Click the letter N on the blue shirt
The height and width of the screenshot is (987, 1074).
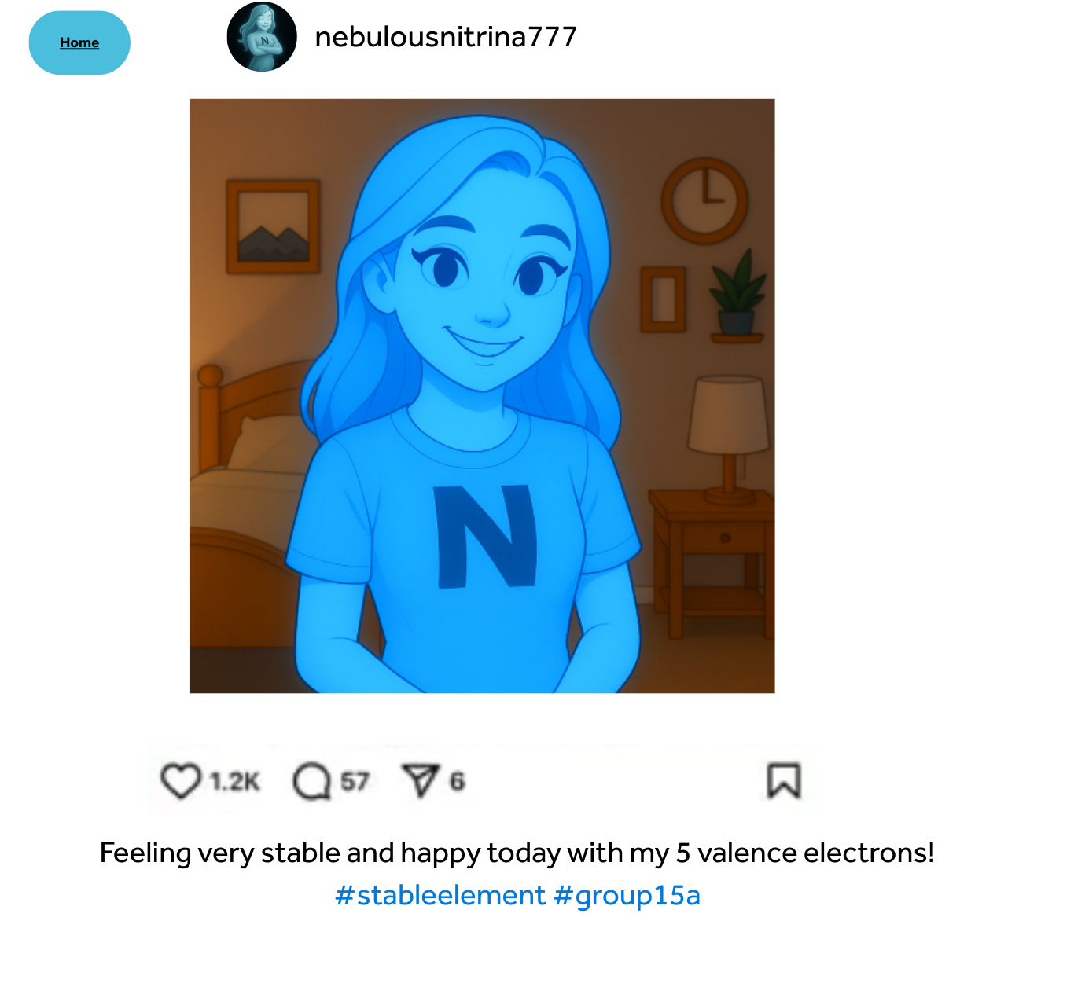[x=486, y=536]
